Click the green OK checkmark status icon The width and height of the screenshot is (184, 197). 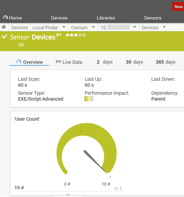pos(4,37)
